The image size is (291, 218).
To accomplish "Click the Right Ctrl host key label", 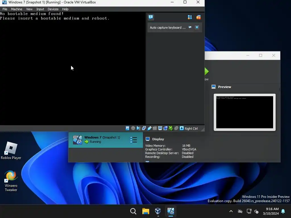I will point(191,129).
